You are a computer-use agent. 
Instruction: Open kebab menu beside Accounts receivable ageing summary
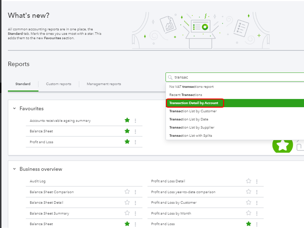pos(135,121)
